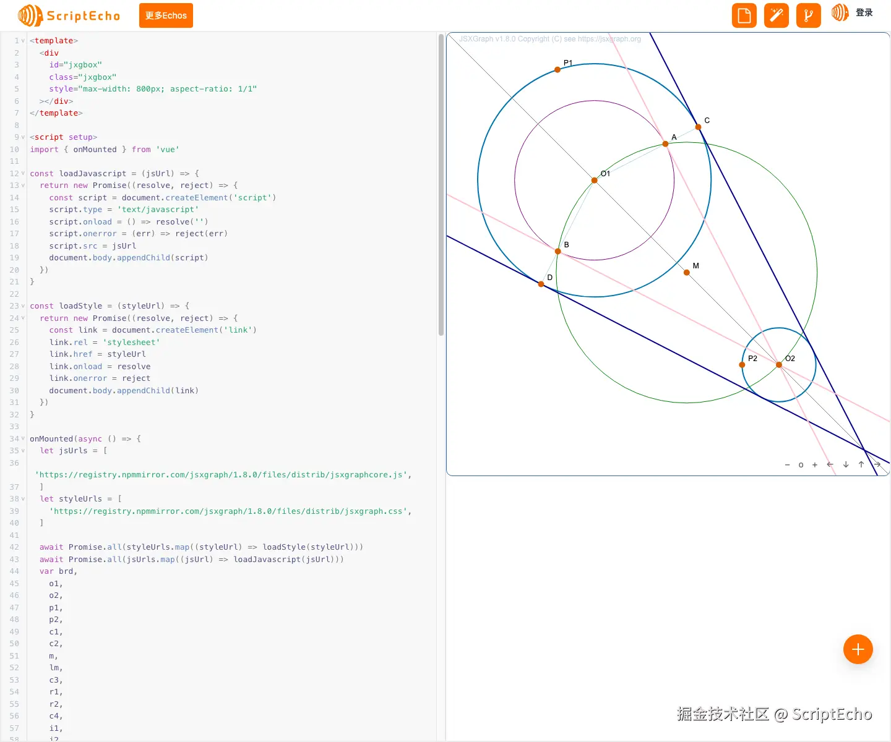Click the 'script.onerror' code line
Image resolution: width=891 pixels, height=742 pixels.
point(139,234)
